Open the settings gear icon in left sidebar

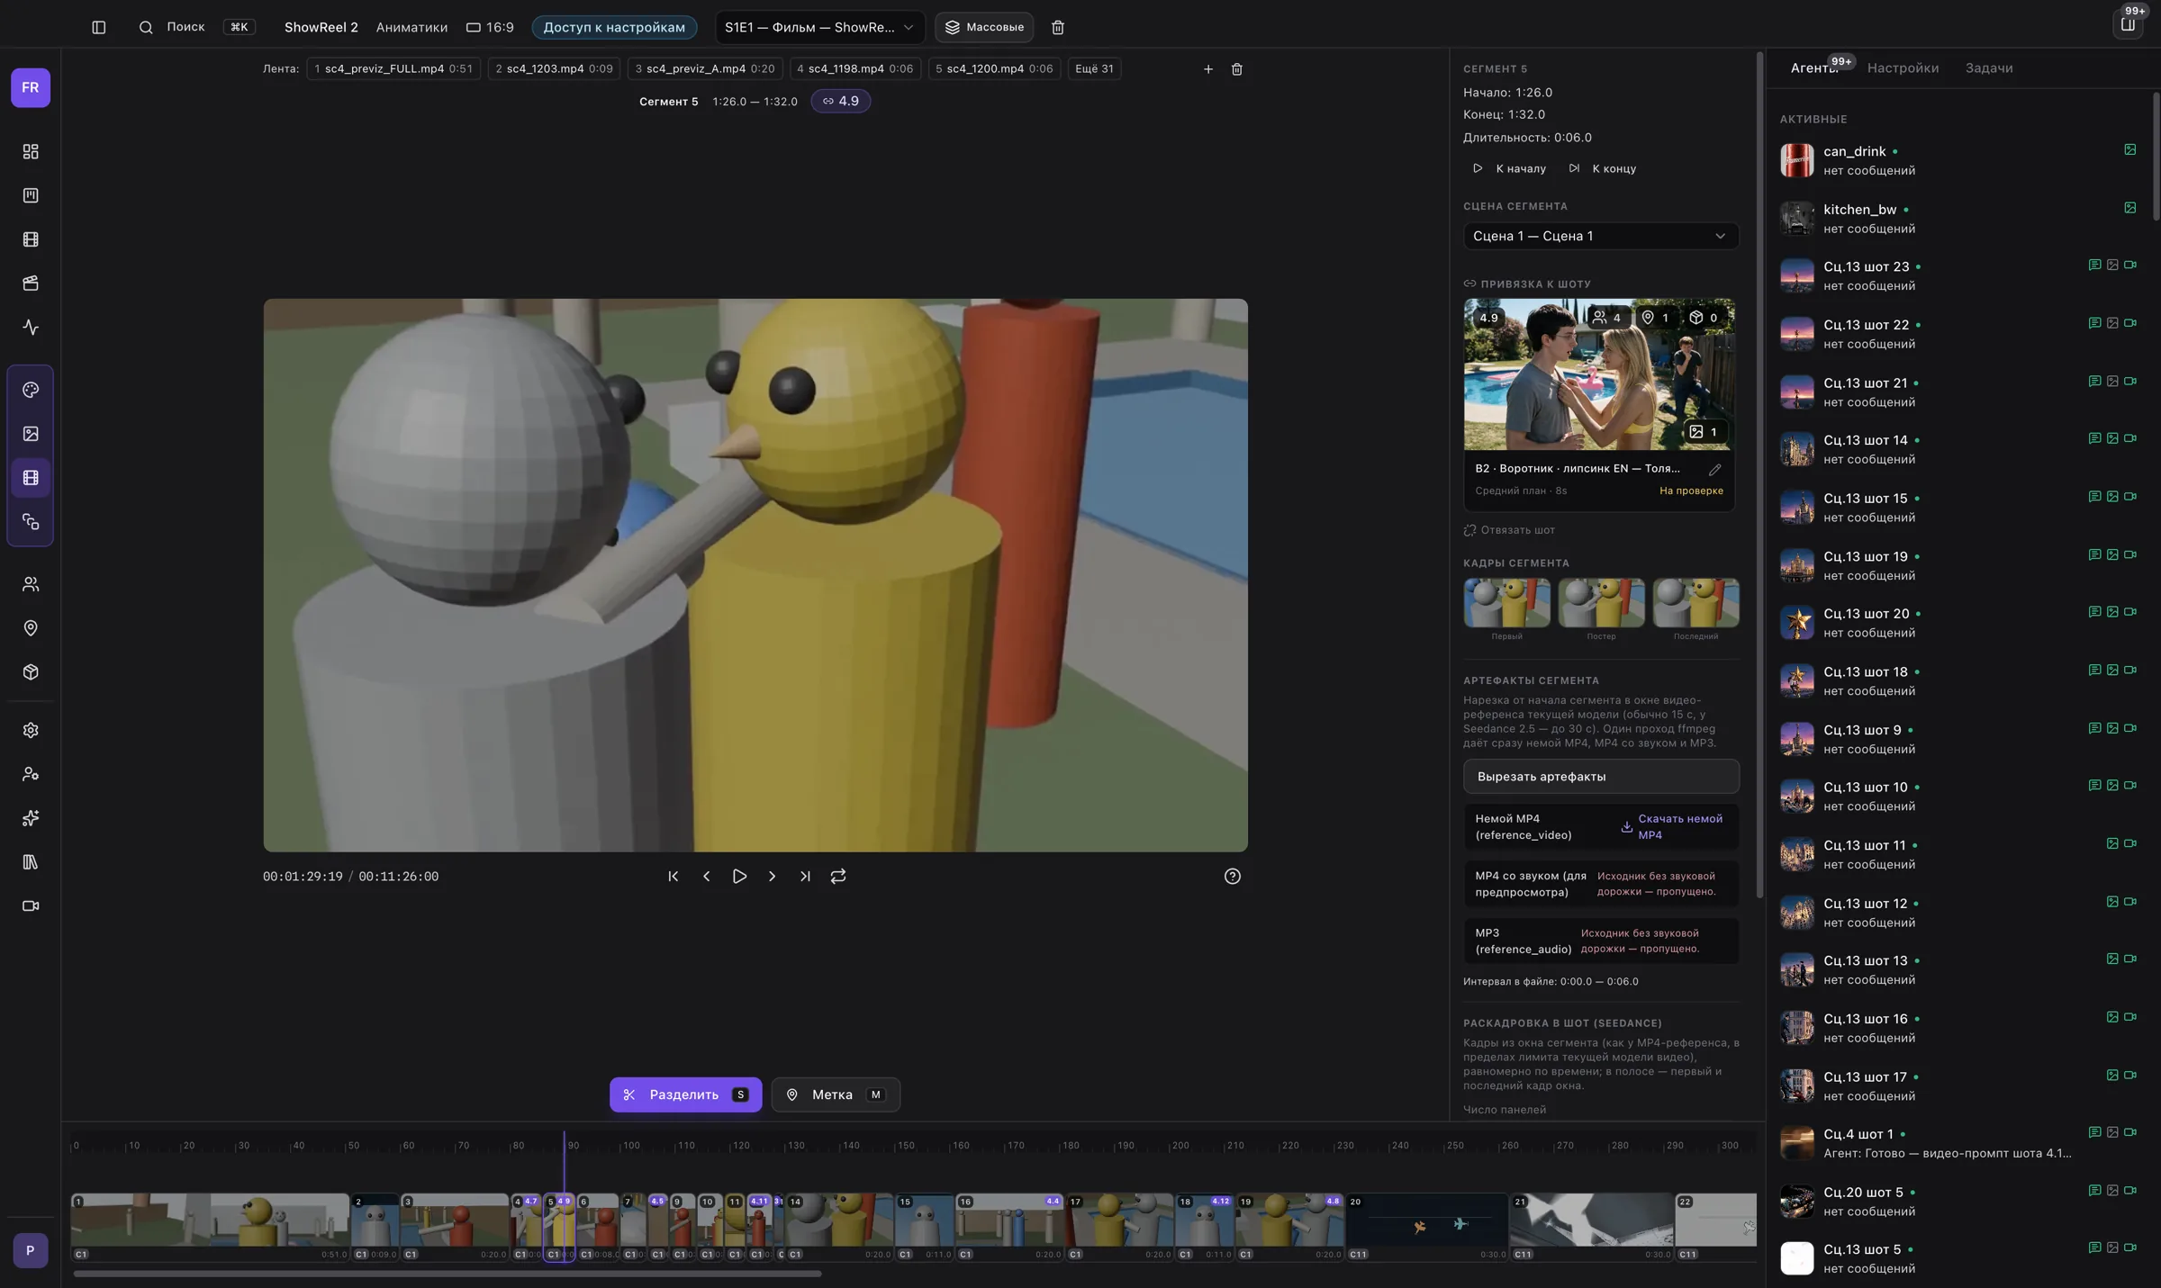click(x=31, y=730)
